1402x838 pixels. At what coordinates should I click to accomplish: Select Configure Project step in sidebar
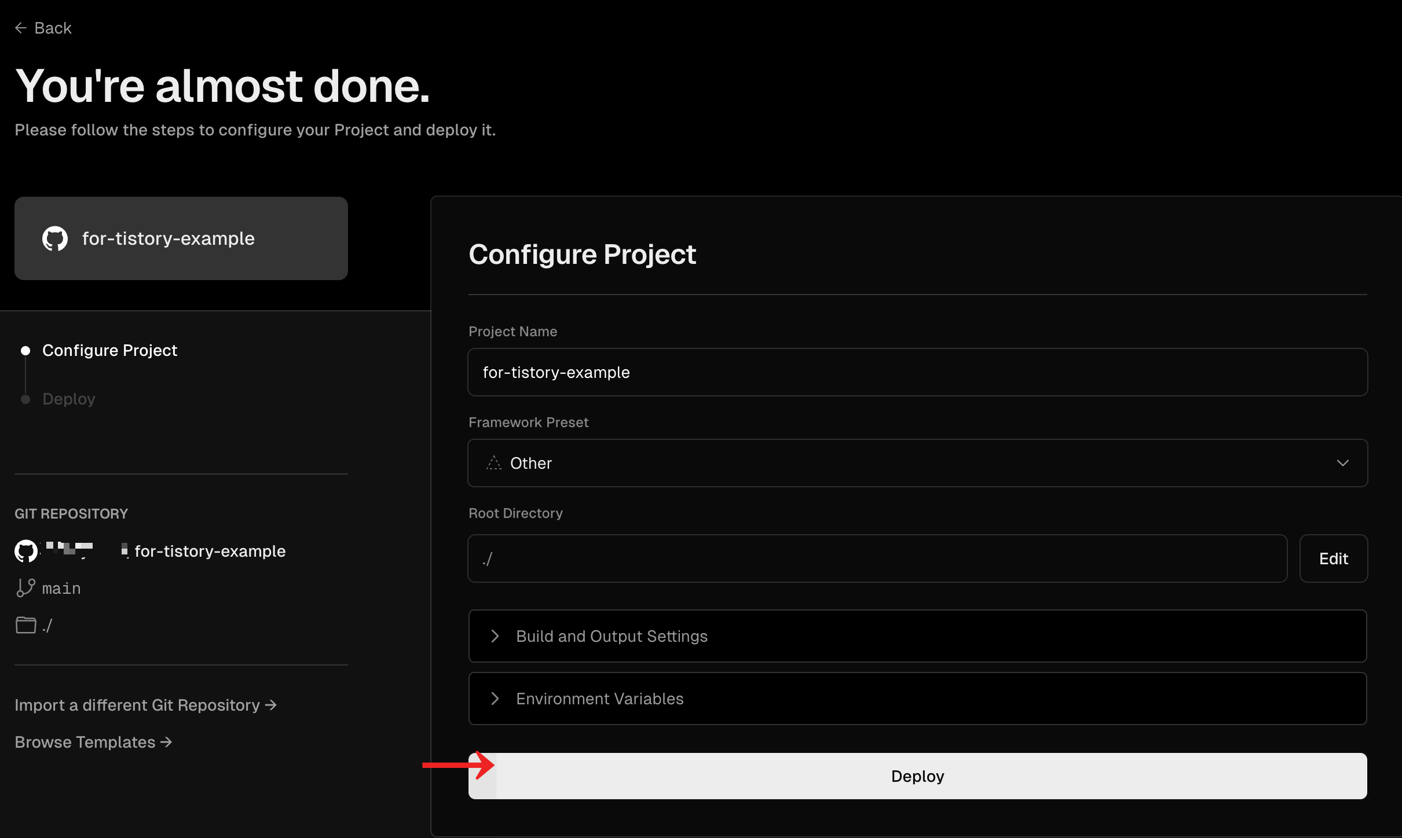click(109, 351)
